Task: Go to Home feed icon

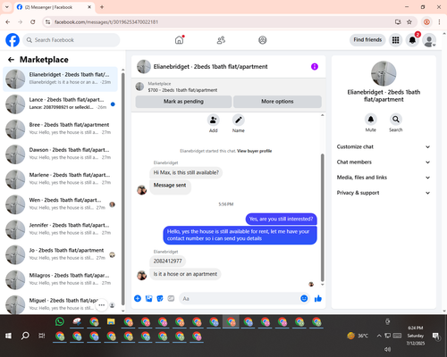Action: click(x=179, y=40)
